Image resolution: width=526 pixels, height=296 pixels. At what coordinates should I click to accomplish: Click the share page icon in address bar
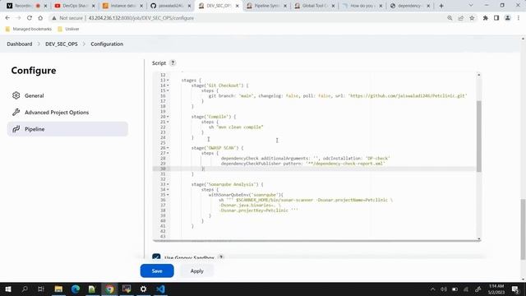point(460,18)
